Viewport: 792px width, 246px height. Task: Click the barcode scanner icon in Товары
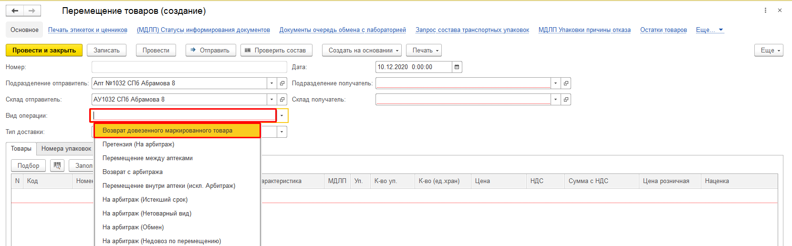click(57, 165)
